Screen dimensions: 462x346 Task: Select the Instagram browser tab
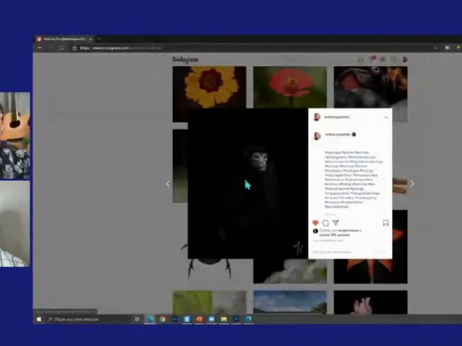64,39
